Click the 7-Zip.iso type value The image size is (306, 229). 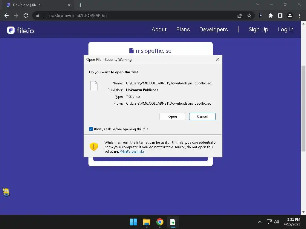[x=133, y=97]
